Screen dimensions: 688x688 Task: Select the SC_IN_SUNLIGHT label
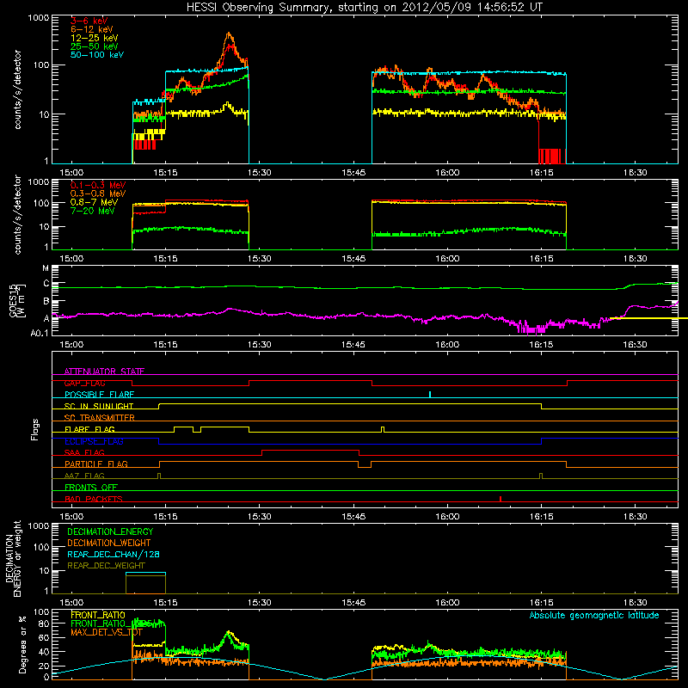point(99,406)
